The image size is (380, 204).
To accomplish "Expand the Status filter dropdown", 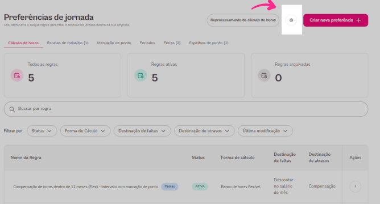I will pos(42,131).
